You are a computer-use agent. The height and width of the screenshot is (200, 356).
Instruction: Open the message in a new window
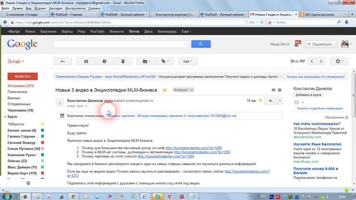point(280,90)
